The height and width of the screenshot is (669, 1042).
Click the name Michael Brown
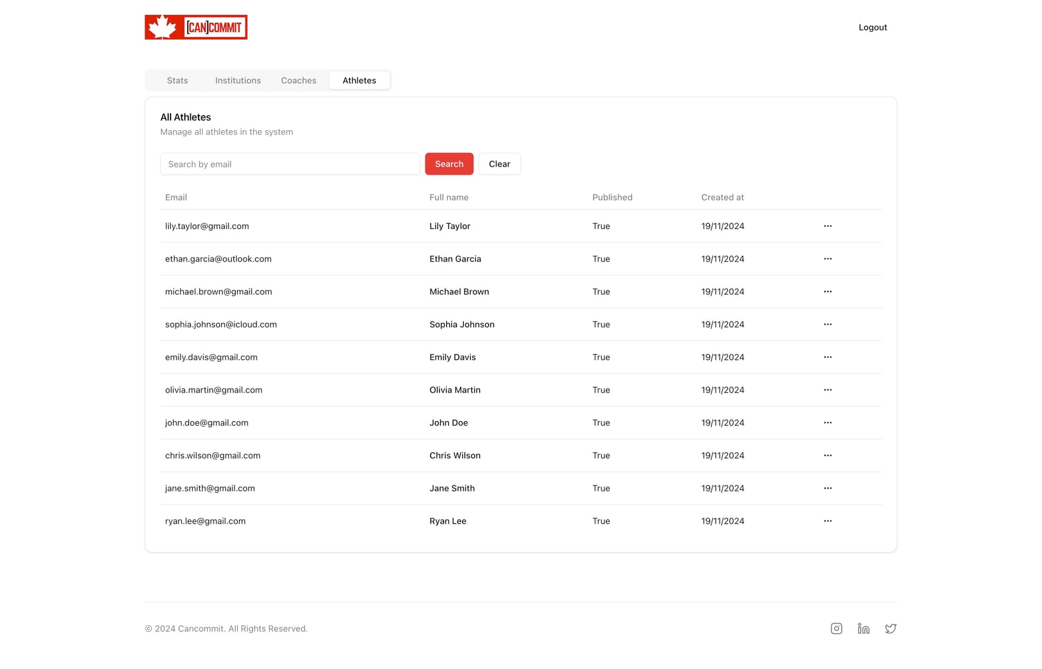tap(459, 292)
